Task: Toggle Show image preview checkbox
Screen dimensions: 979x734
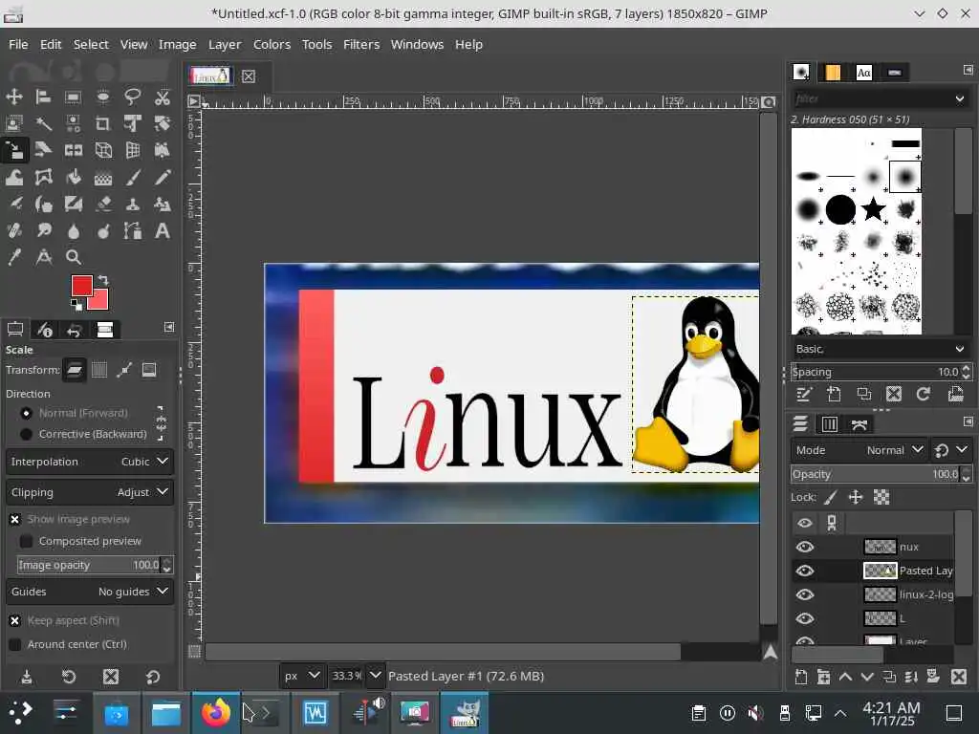Action: pyautogui.click(x=15, y=519)
